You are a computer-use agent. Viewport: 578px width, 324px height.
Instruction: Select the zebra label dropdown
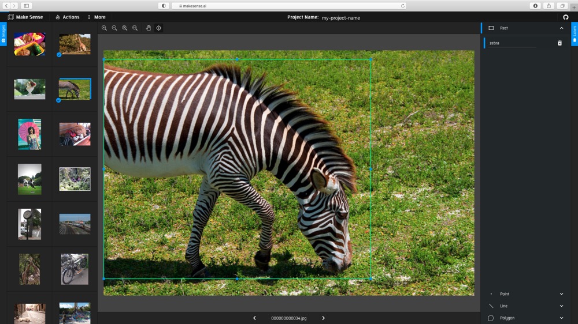[x=512, y=43]
